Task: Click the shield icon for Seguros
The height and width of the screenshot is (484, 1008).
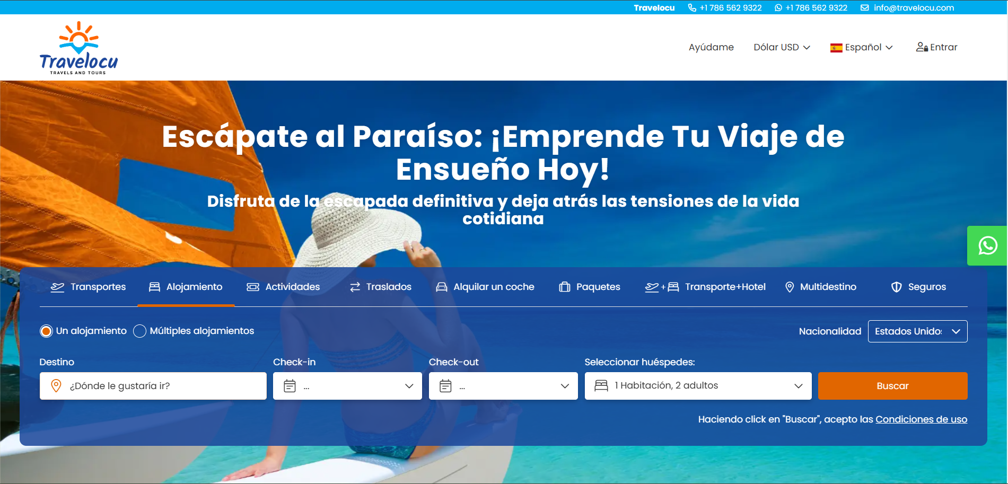Action: coord(896,287)
